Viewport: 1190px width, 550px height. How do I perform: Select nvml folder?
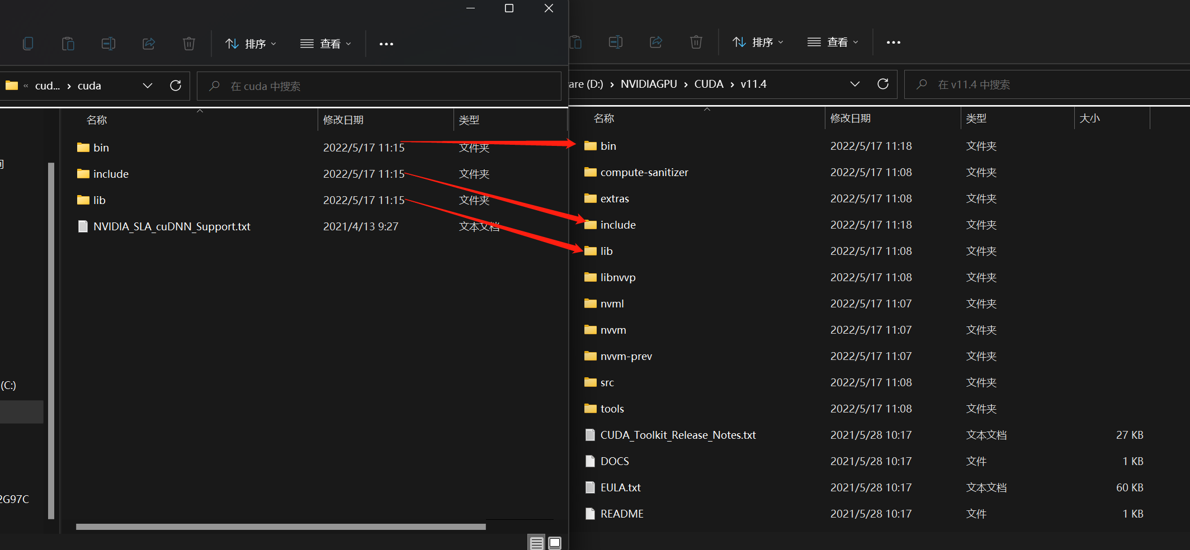point(612,304)
